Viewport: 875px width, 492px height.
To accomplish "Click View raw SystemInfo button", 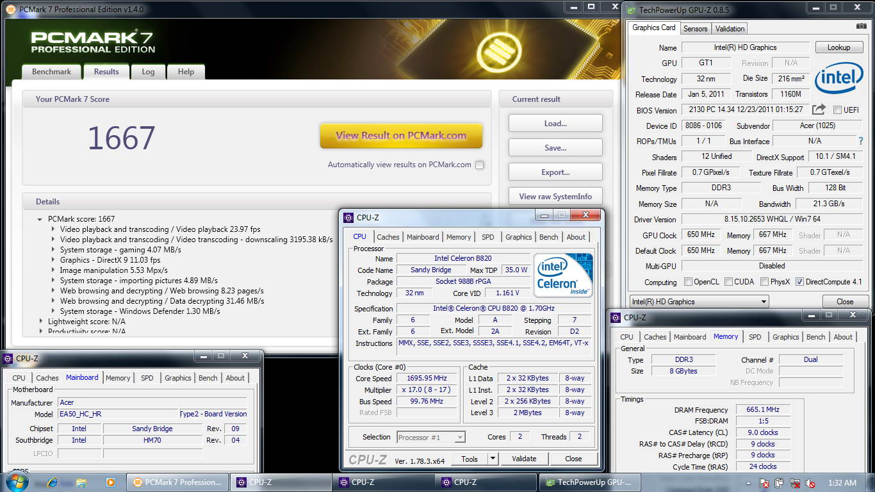I will coord(555,197).
